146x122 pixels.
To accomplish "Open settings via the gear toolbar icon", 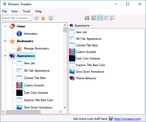I will click(51, 18).
